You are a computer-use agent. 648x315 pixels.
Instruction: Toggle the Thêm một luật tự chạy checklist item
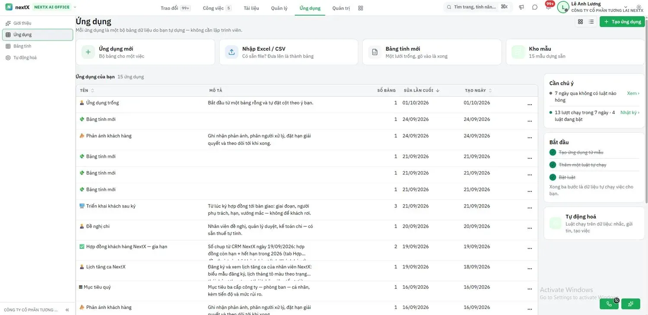click(553, 165)
